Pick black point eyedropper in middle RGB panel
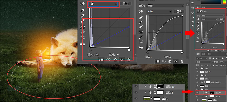 (x=141, y=18)
